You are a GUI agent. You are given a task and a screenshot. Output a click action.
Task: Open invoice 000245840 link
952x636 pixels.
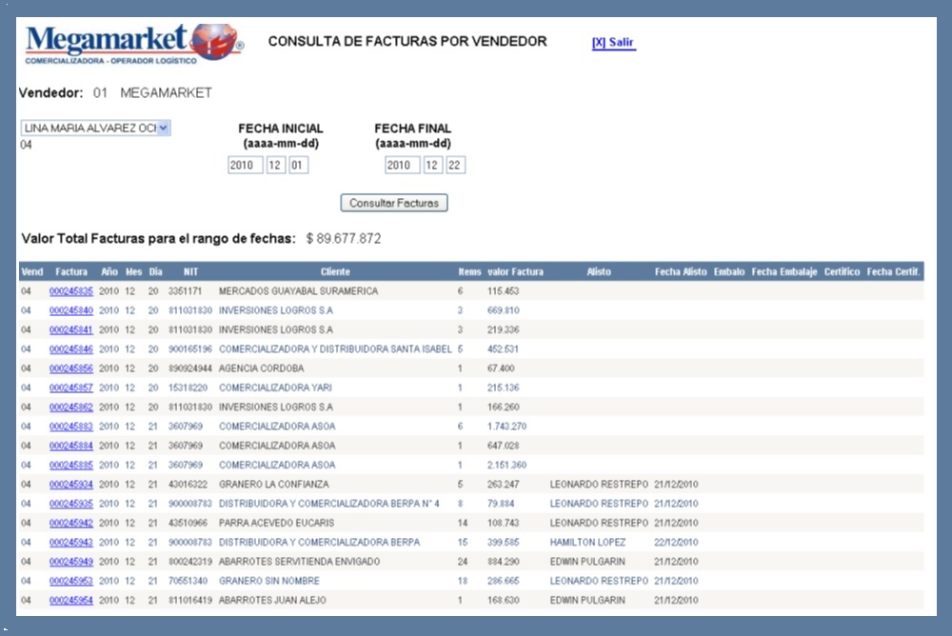(71, 310)
